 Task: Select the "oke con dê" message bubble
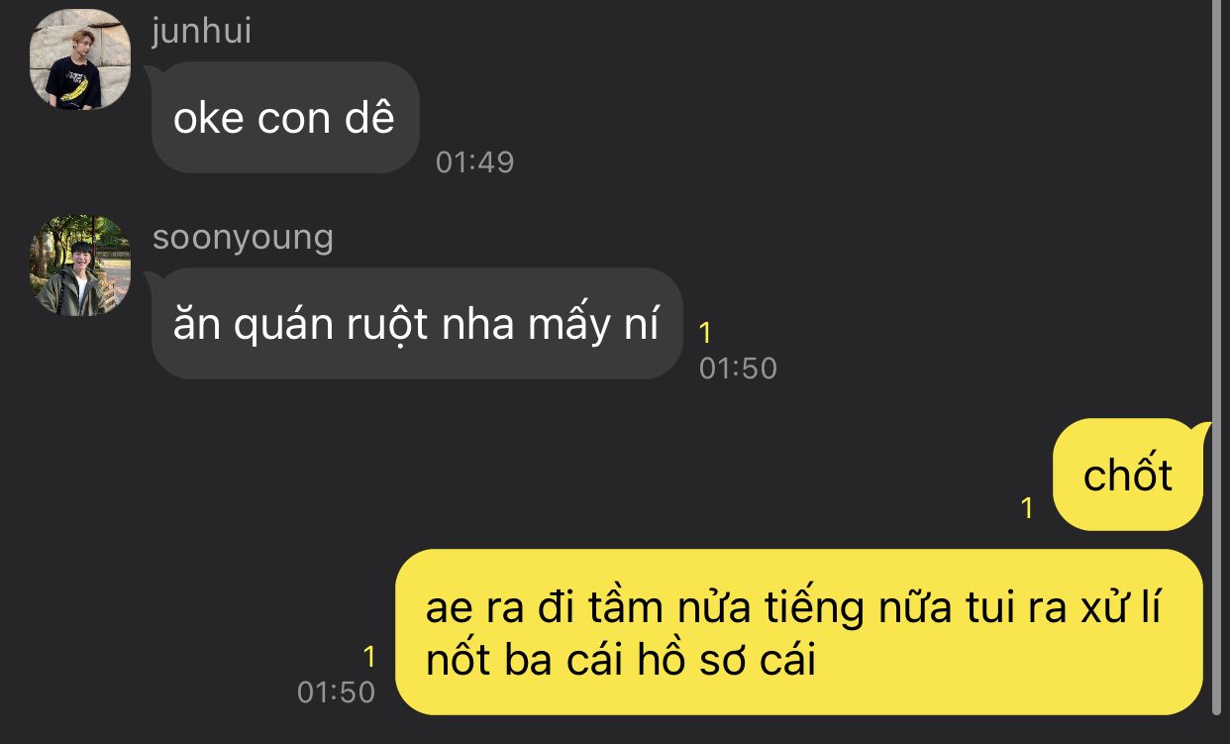(285, 117)
